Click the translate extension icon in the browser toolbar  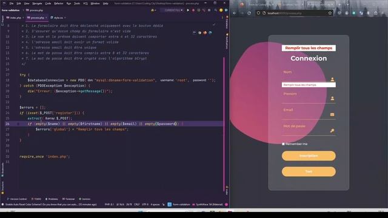point(361,13)
